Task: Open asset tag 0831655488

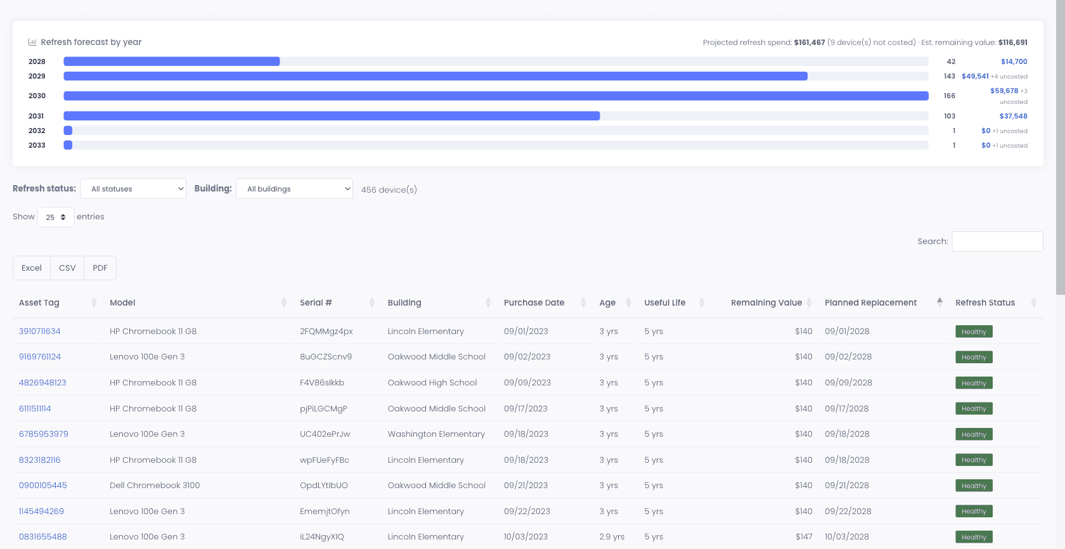Action: click(x=43, y=537)
